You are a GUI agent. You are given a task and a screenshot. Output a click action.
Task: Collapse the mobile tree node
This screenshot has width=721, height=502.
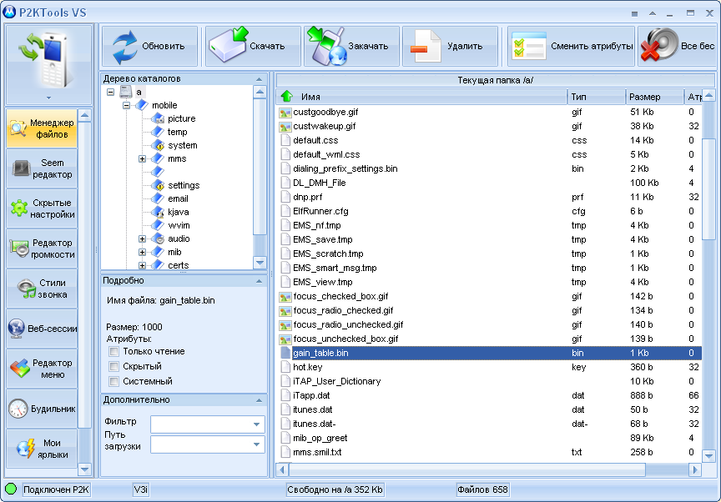pyautogui.click(x=127, y=105)
